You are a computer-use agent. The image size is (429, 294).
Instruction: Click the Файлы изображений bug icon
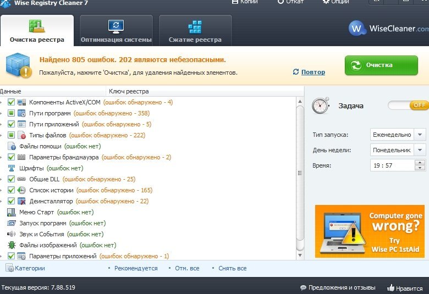pyautogui.click(x=12, y=245)
